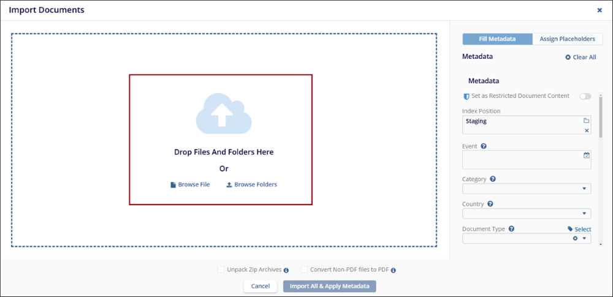Switch to the Fill Metadata tab
This screenshot has height=297, width=613.
(497, 39)
